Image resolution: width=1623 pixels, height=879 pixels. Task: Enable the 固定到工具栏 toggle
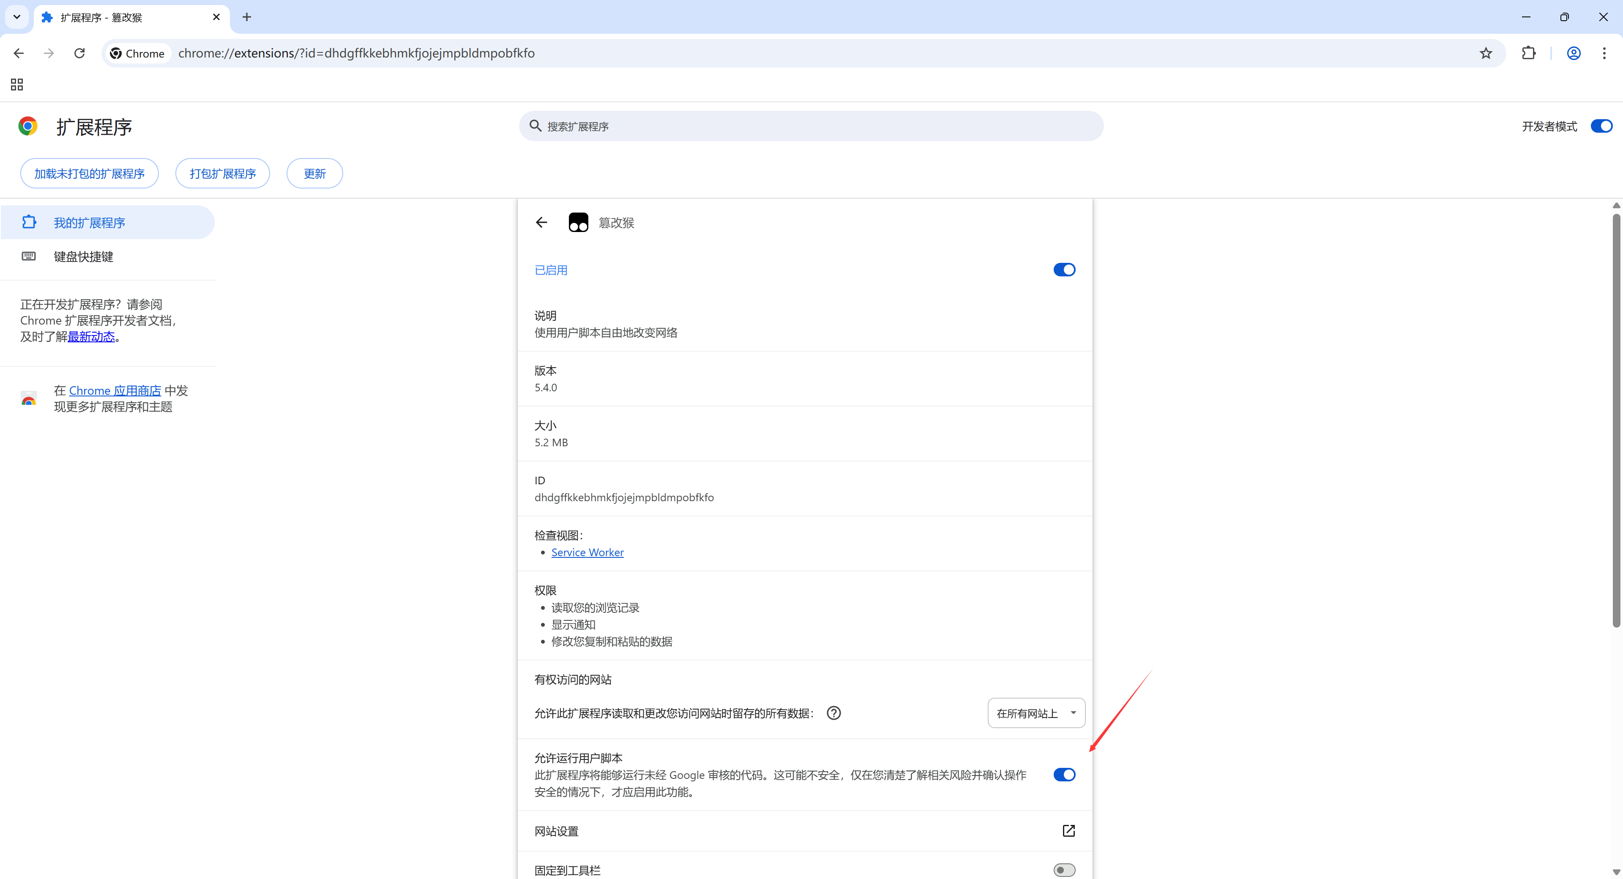(1064, 870)
